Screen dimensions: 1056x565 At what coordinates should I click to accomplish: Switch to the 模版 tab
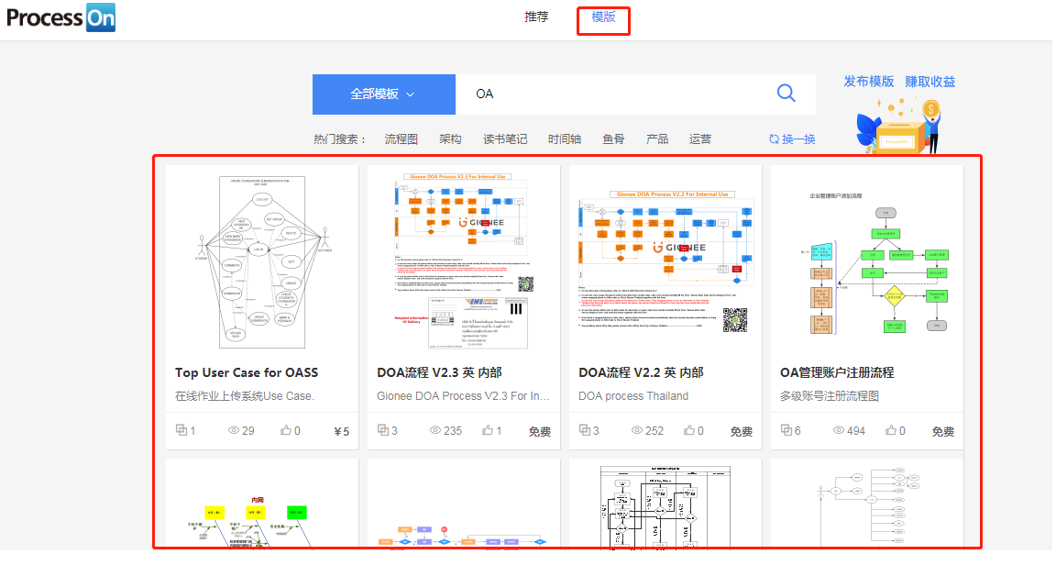[603, 17]
